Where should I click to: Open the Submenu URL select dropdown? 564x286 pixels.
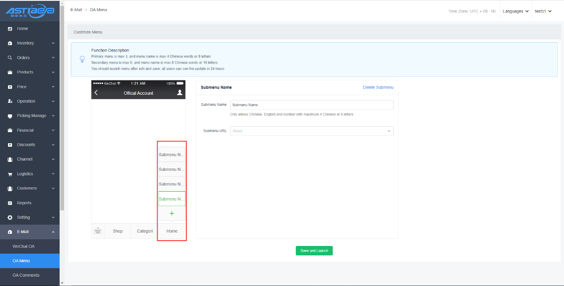click(x=311, y=131)
